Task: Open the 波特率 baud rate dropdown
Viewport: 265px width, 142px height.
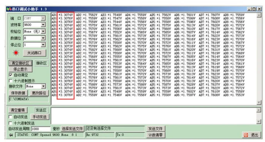Action: (x=43, y=25)
